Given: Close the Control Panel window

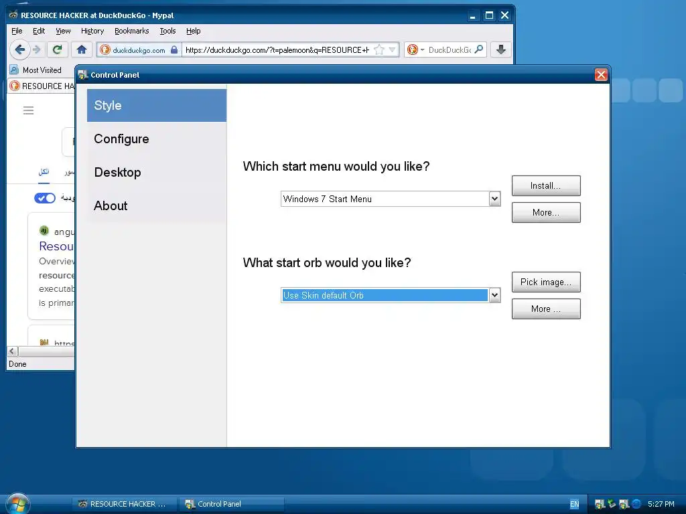Looking at the screenshot, I should coord(601,75).
